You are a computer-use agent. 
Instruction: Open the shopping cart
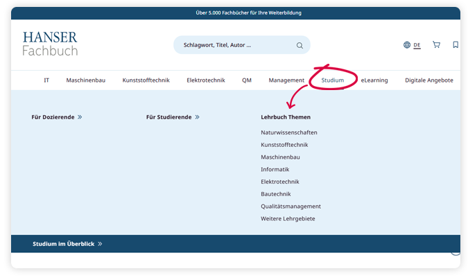point(436,45)
